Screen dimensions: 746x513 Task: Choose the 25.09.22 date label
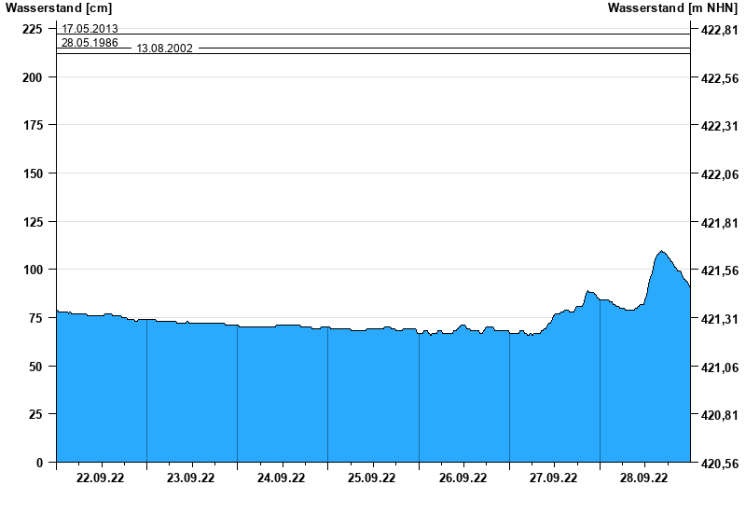(372, 478)
